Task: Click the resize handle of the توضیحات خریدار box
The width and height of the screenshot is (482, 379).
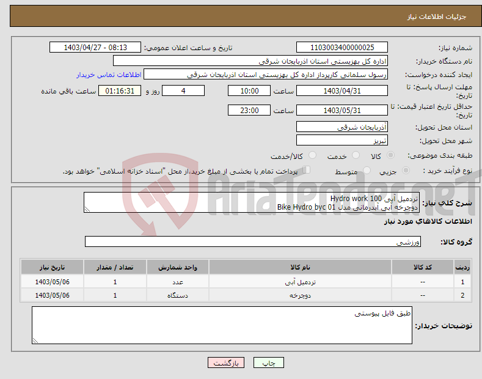Action: 35,340
